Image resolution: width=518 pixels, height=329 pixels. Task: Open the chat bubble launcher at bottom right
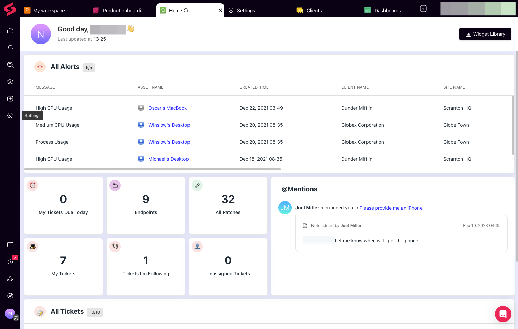pos(503,314)
